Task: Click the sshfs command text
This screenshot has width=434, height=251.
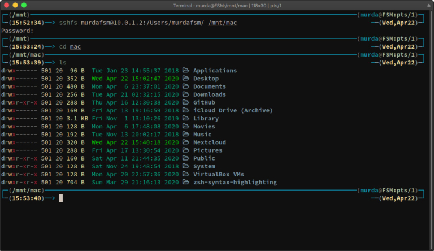Action: point(68,23)
